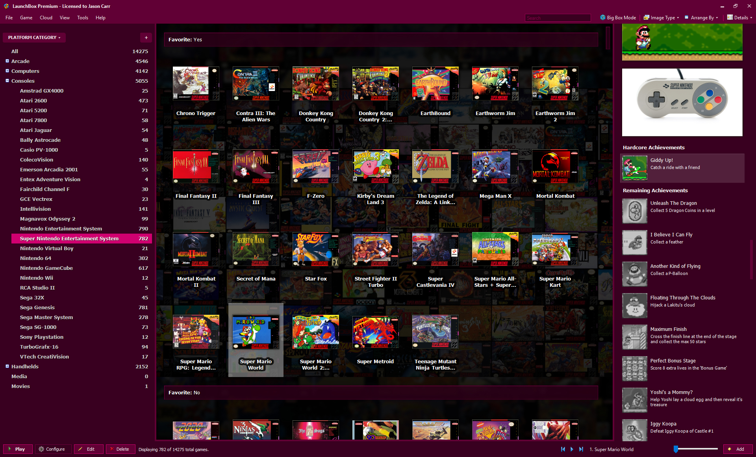Open the Chrono Trigger box art
The height and width of the screenshot is (457, 756).
(x=196, y=84)
